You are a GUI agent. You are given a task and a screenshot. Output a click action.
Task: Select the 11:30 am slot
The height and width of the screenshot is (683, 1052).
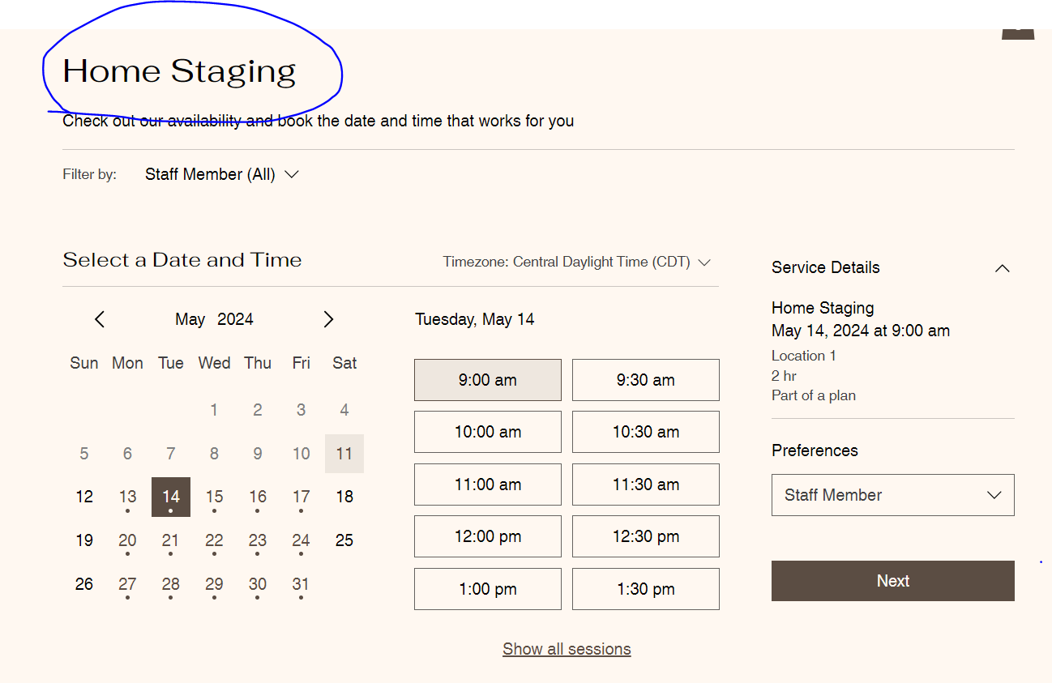coord(645,485)
